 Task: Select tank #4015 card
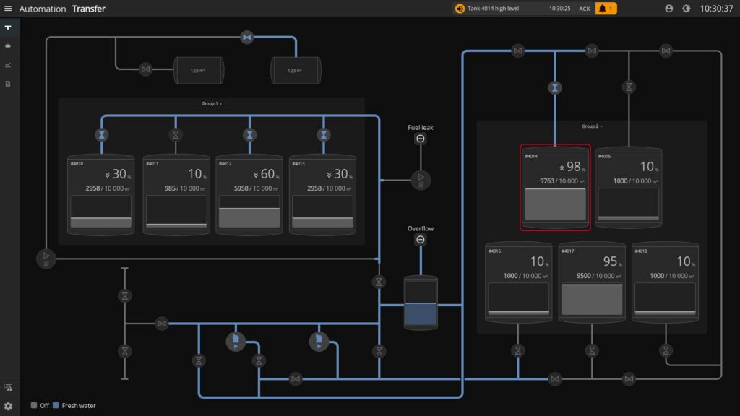[x=629, y=187]
